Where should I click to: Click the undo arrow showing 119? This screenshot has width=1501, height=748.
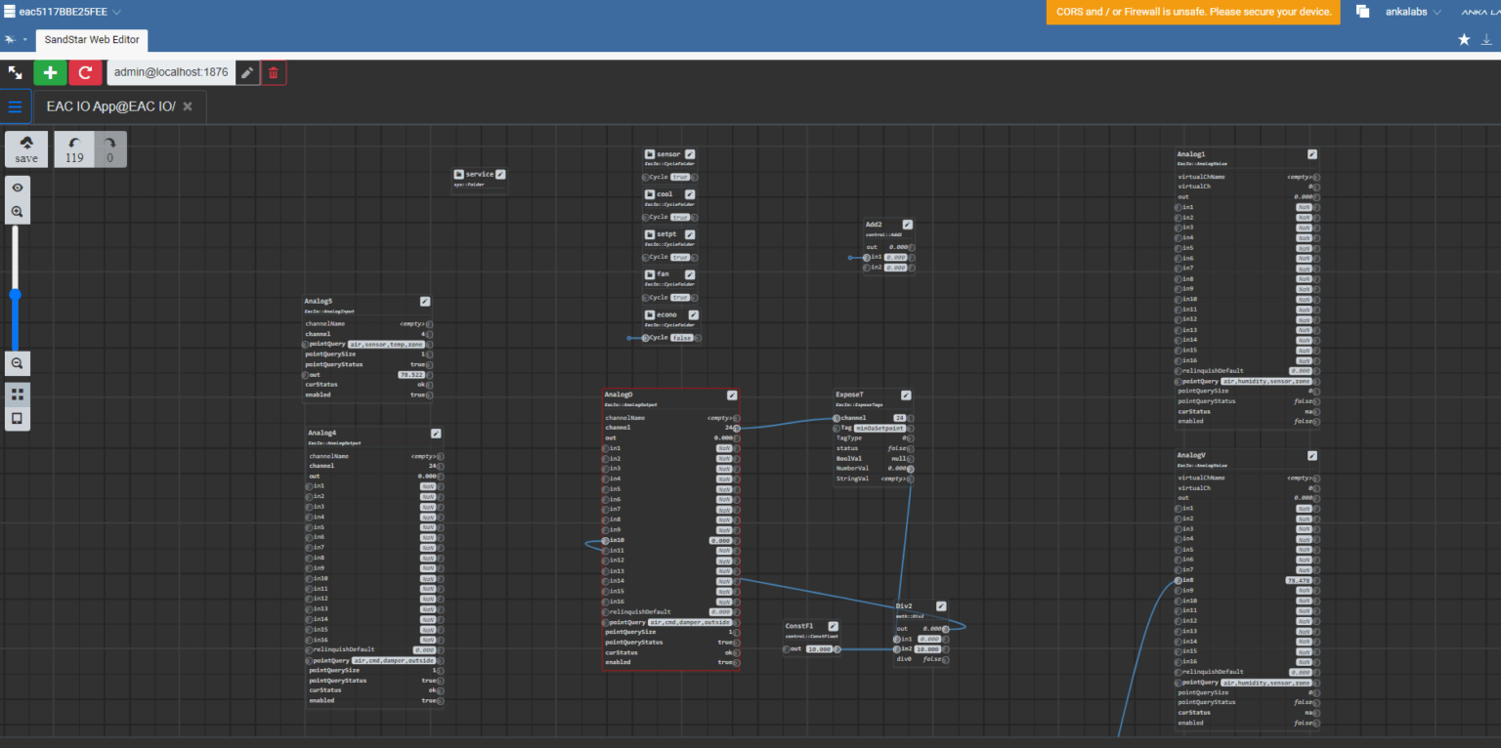pyautogui.click(x=74, y=149)
